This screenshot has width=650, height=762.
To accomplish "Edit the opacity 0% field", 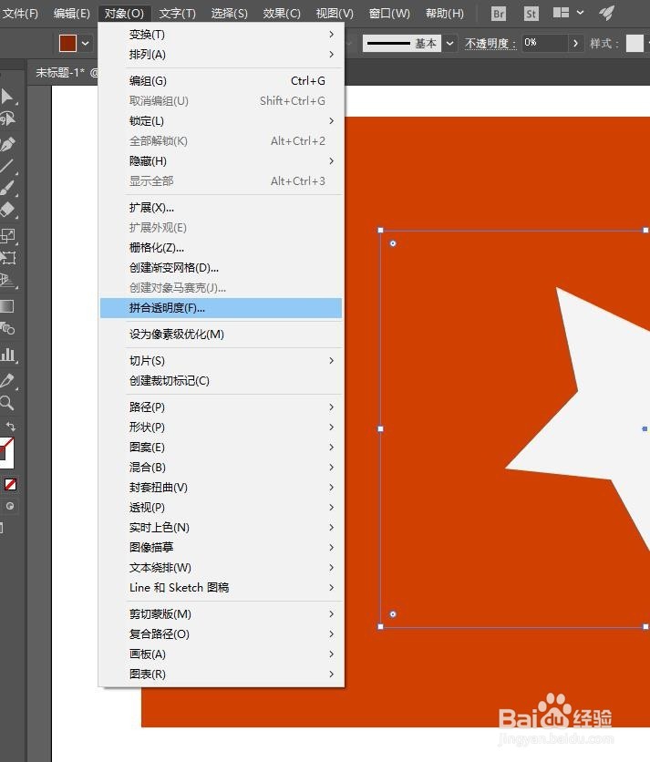I will point(544,43).
